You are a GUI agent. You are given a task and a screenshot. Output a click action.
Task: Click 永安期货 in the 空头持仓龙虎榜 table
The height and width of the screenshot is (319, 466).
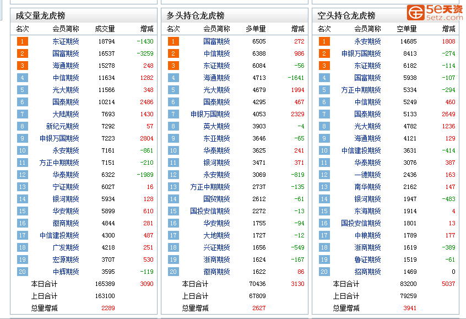pos(367,41)
